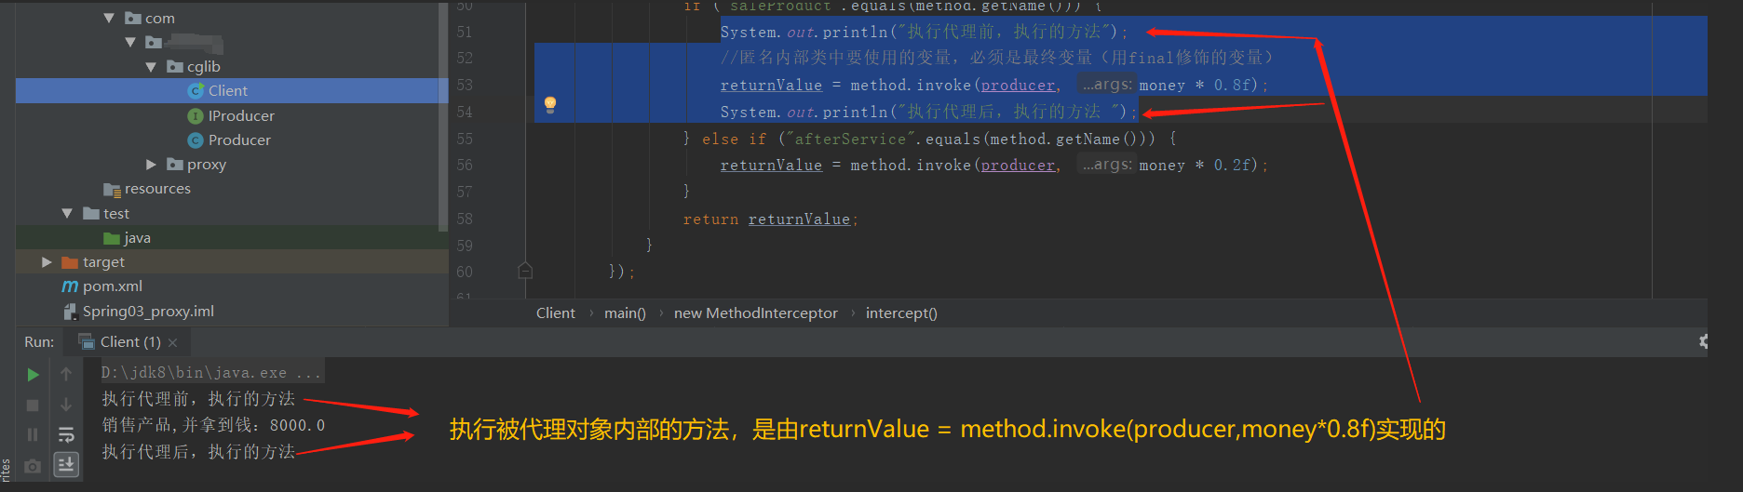Select the test folder
This screenshot has width=1743, height=492.
point(115,213)
